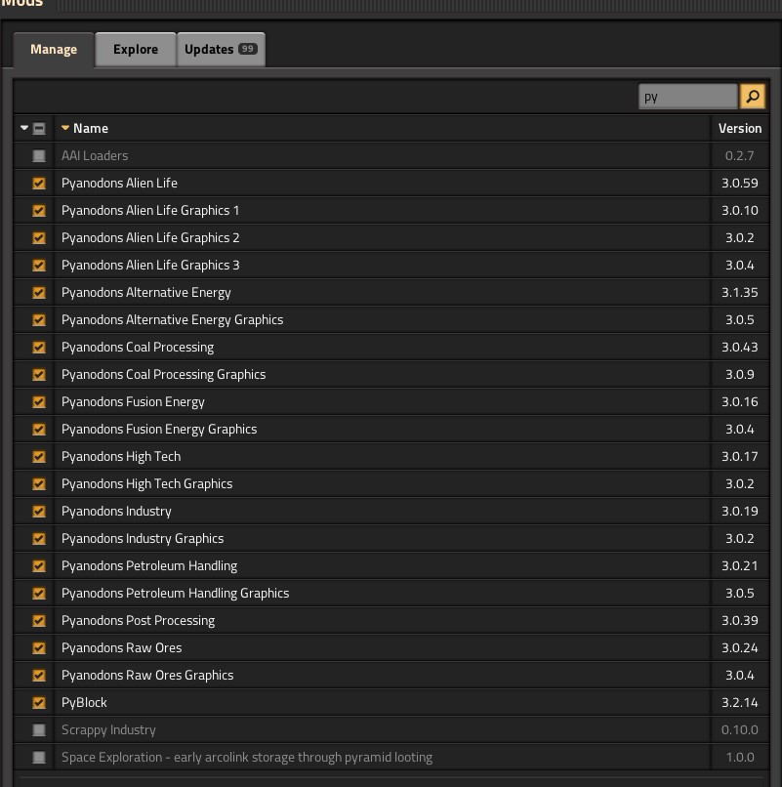Click the search field containing 'py'
This screenshot has width=782, height=787.
click(688, 96)
